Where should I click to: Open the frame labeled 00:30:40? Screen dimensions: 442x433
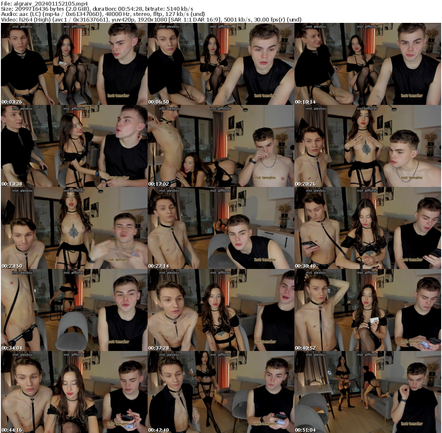click(368, 228)
